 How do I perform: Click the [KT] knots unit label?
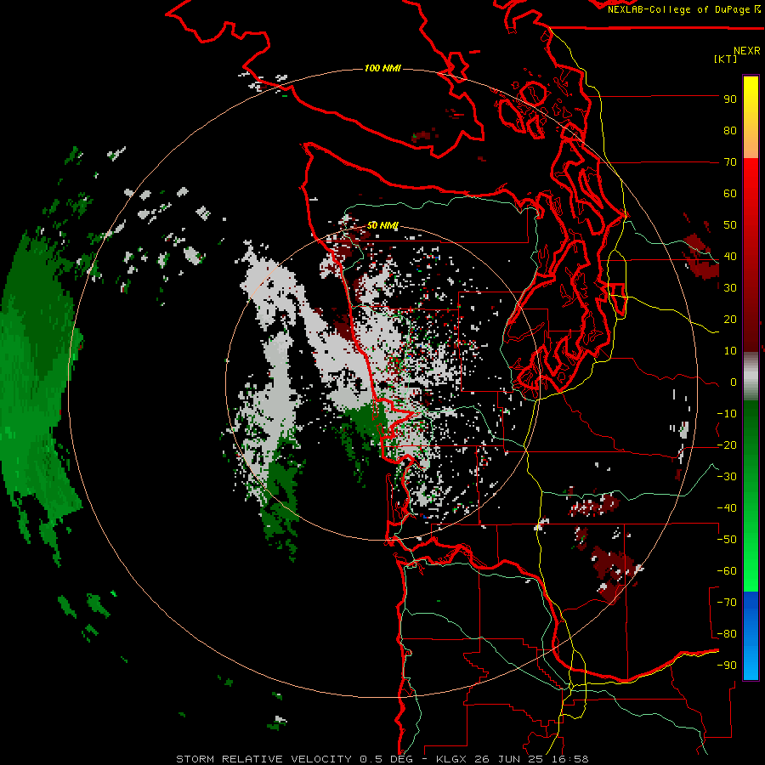coord(725,59)
